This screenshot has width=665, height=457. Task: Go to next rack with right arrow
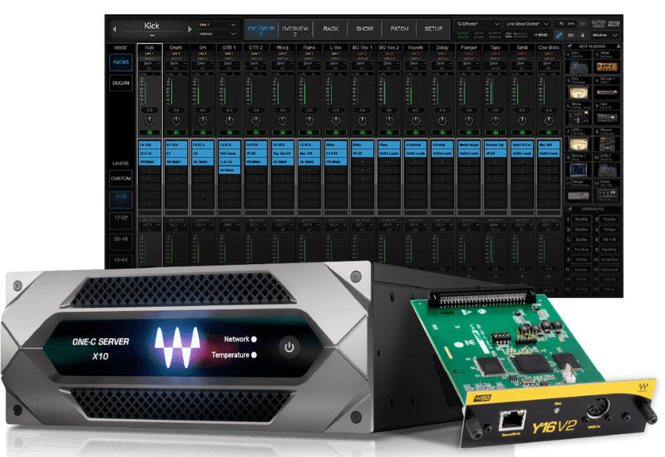coord(190,29)
